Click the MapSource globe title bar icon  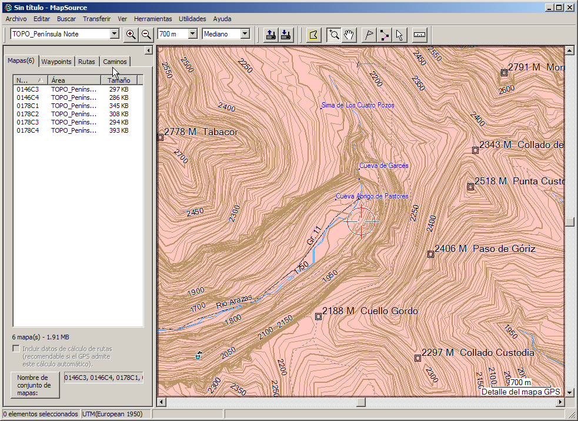(8, 8)
